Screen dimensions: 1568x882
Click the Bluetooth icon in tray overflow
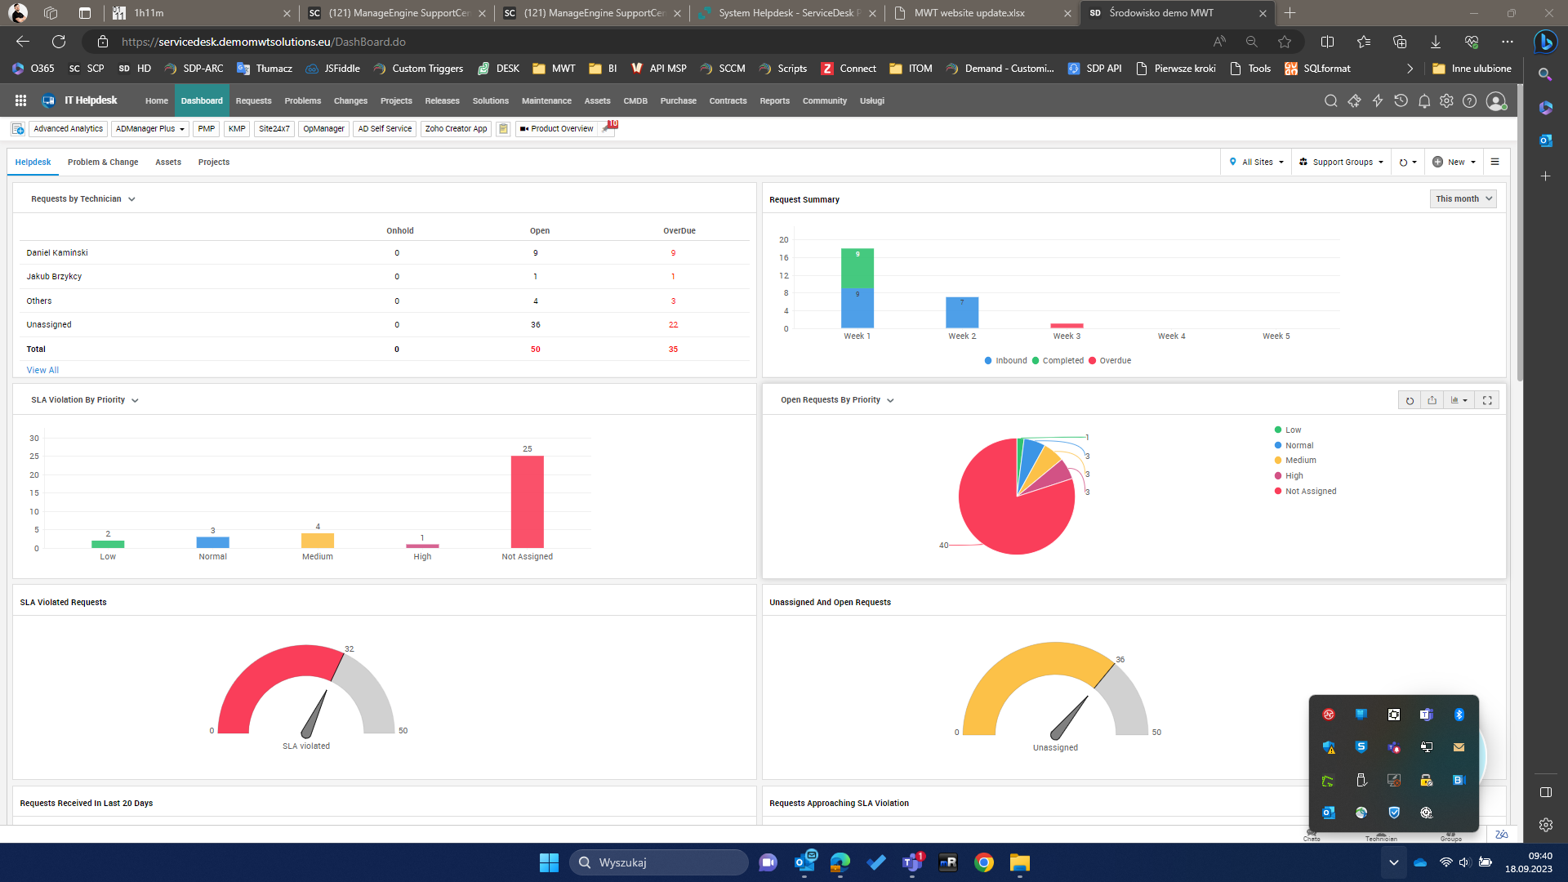[x=1459, y=714]
